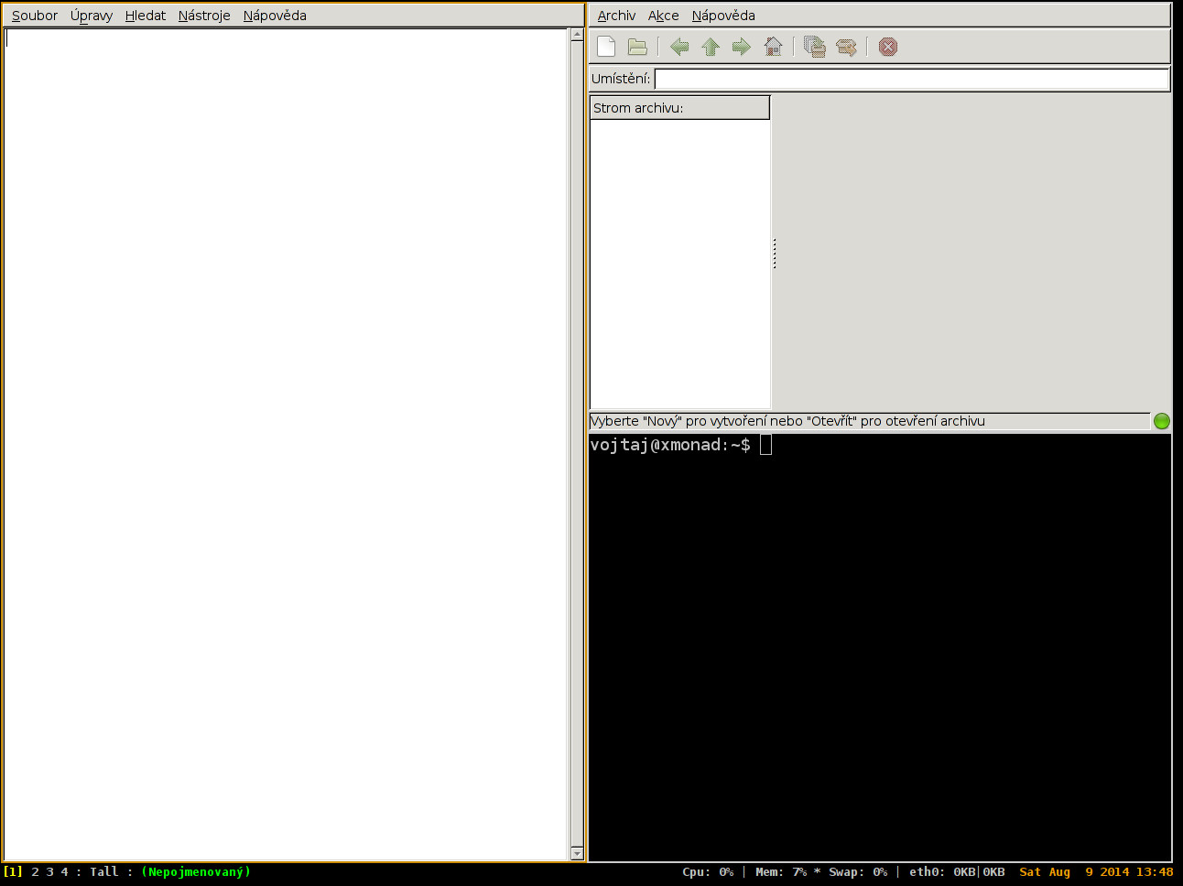Open the Akce menu
1183x886 pixels.
click(x=664, y=16)
